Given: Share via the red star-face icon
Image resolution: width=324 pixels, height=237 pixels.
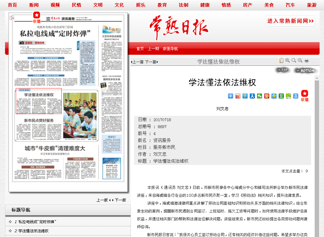Looking at the screenshot, I should (x=266, y=96).
